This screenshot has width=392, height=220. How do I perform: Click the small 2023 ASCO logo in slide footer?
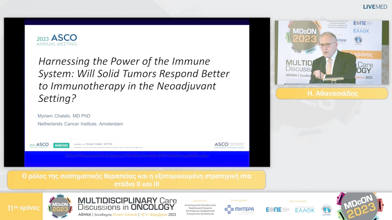[39, 145]
